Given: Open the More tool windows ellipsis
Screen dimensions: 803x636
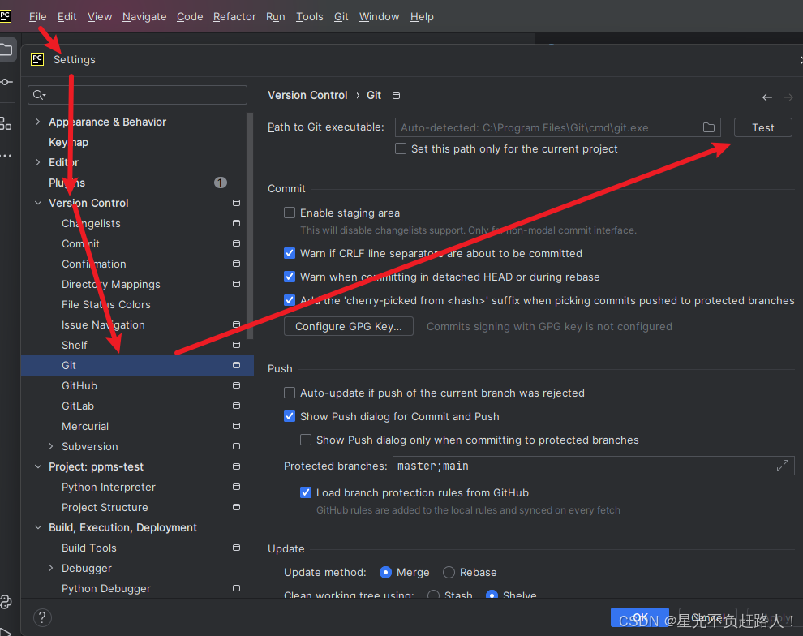Looking at the screenshot, I should [x=6, y=156].
